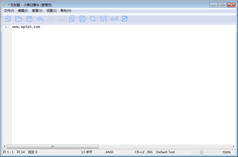Open the 文件(F) menu

9,11
